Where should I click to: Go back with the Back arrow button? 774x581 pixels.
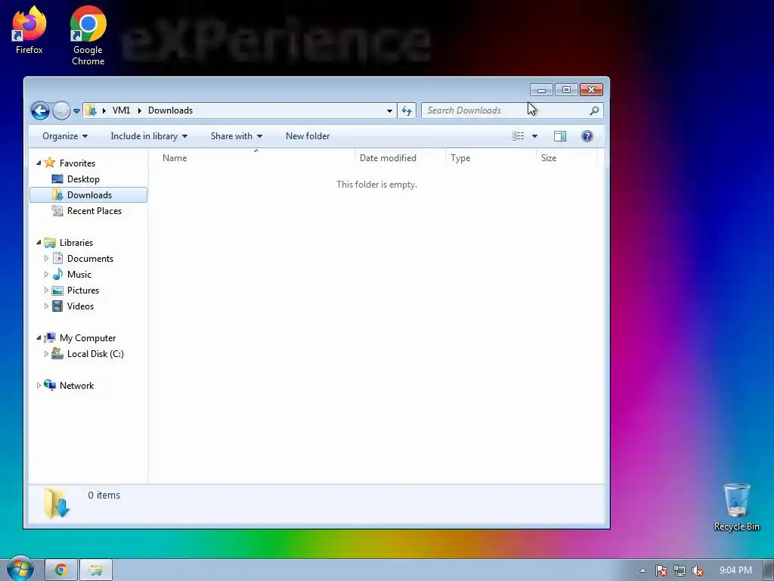[41, 110]
